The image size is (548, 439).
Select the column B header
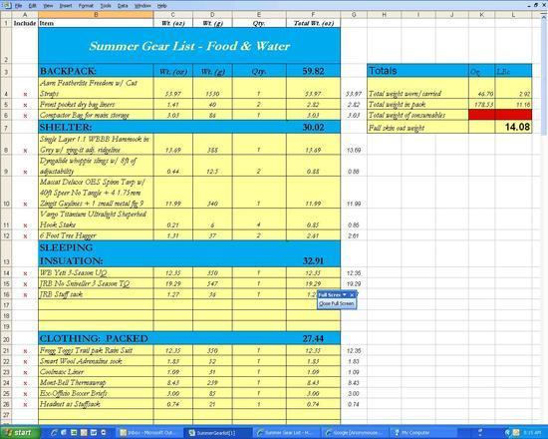(x=96, y=15)
